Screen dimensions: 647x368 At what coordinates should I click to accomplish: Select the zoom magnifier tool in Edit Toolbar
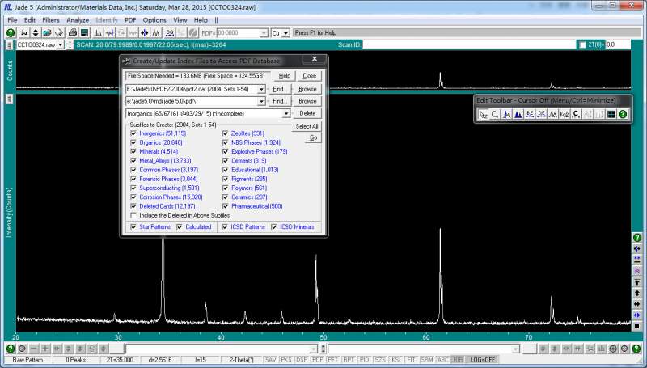point(495,114)
